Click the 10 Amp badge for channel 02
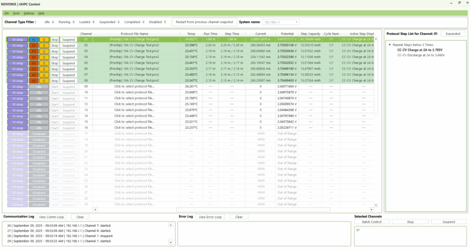470x251 pixels. click(x=17, y=45)
